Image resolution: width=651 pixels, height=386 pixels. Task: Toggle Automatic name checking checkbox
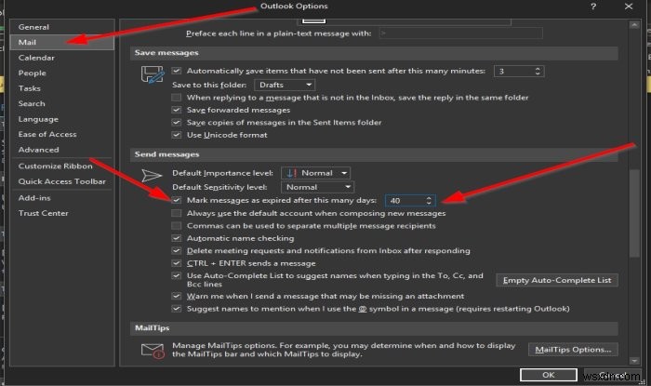tap(177, 238)
